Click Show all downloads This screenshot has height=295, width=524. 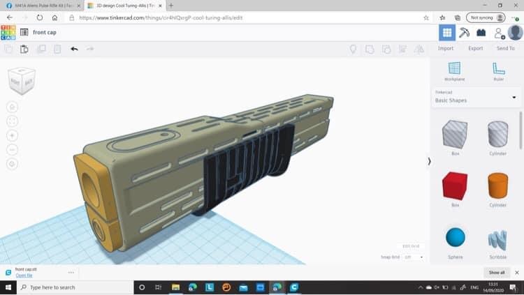(x=497, y=272)
